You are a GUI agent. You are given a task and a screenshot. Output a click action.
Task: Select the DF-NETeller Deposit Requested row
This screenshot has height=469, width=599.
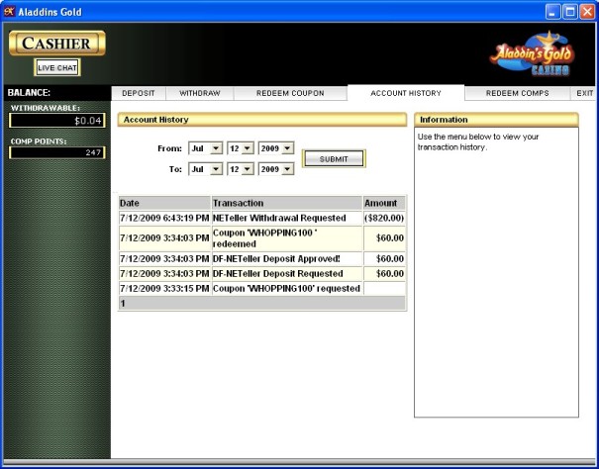pos(262,274)
